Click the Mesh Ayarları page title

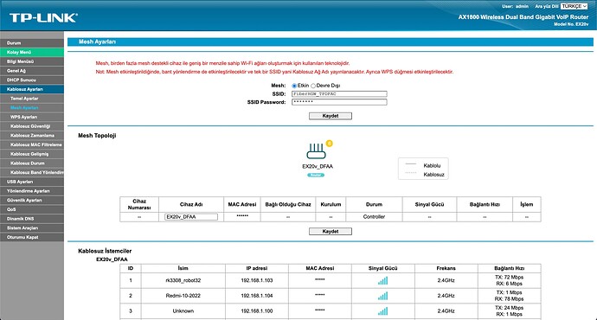click(x=97, y=42)
